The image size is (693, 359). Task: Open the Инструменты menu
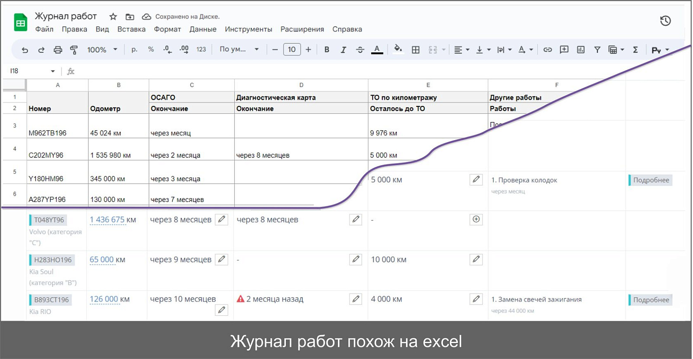248,29
